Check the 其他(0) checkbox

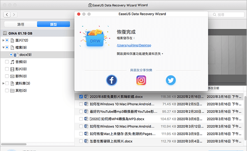(7, 91)
